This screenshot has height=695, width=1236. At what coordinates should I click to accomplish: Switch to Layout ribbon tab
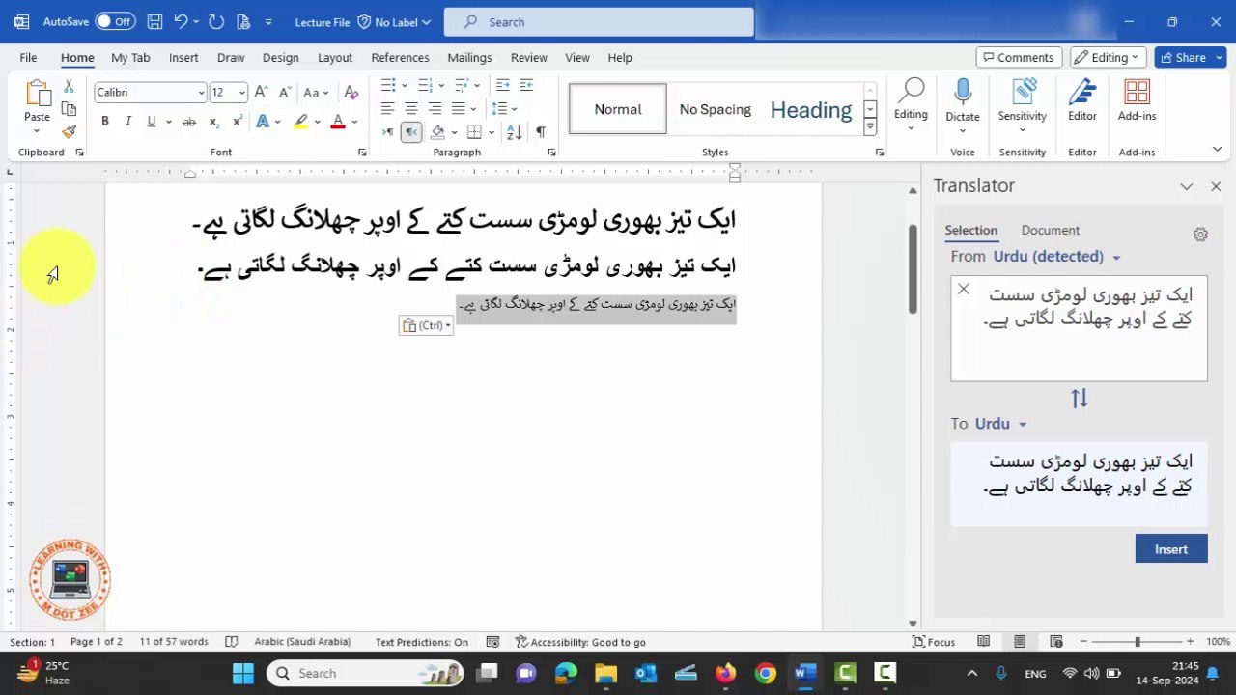335,58
